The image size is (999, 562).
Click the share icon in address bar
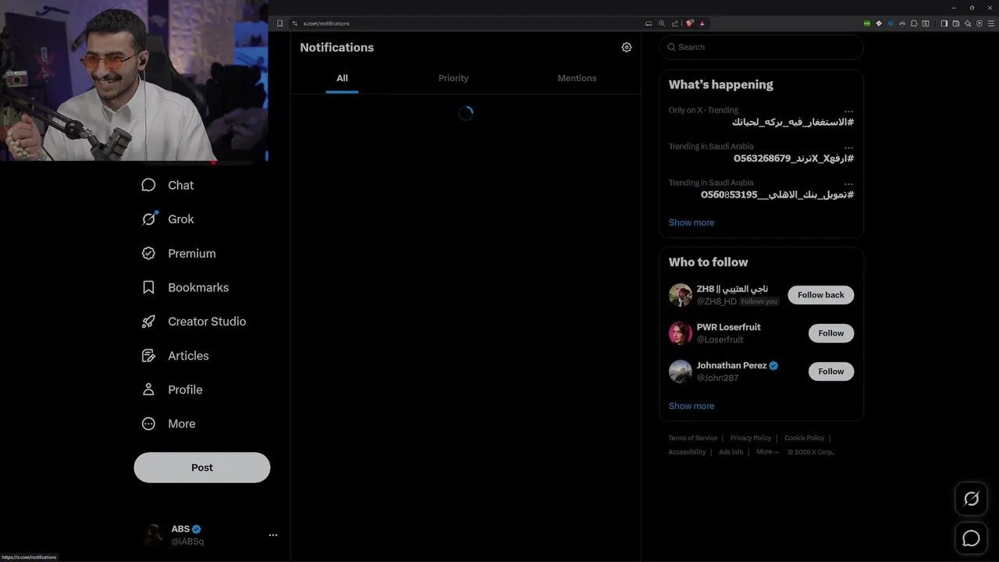(675, 23)
